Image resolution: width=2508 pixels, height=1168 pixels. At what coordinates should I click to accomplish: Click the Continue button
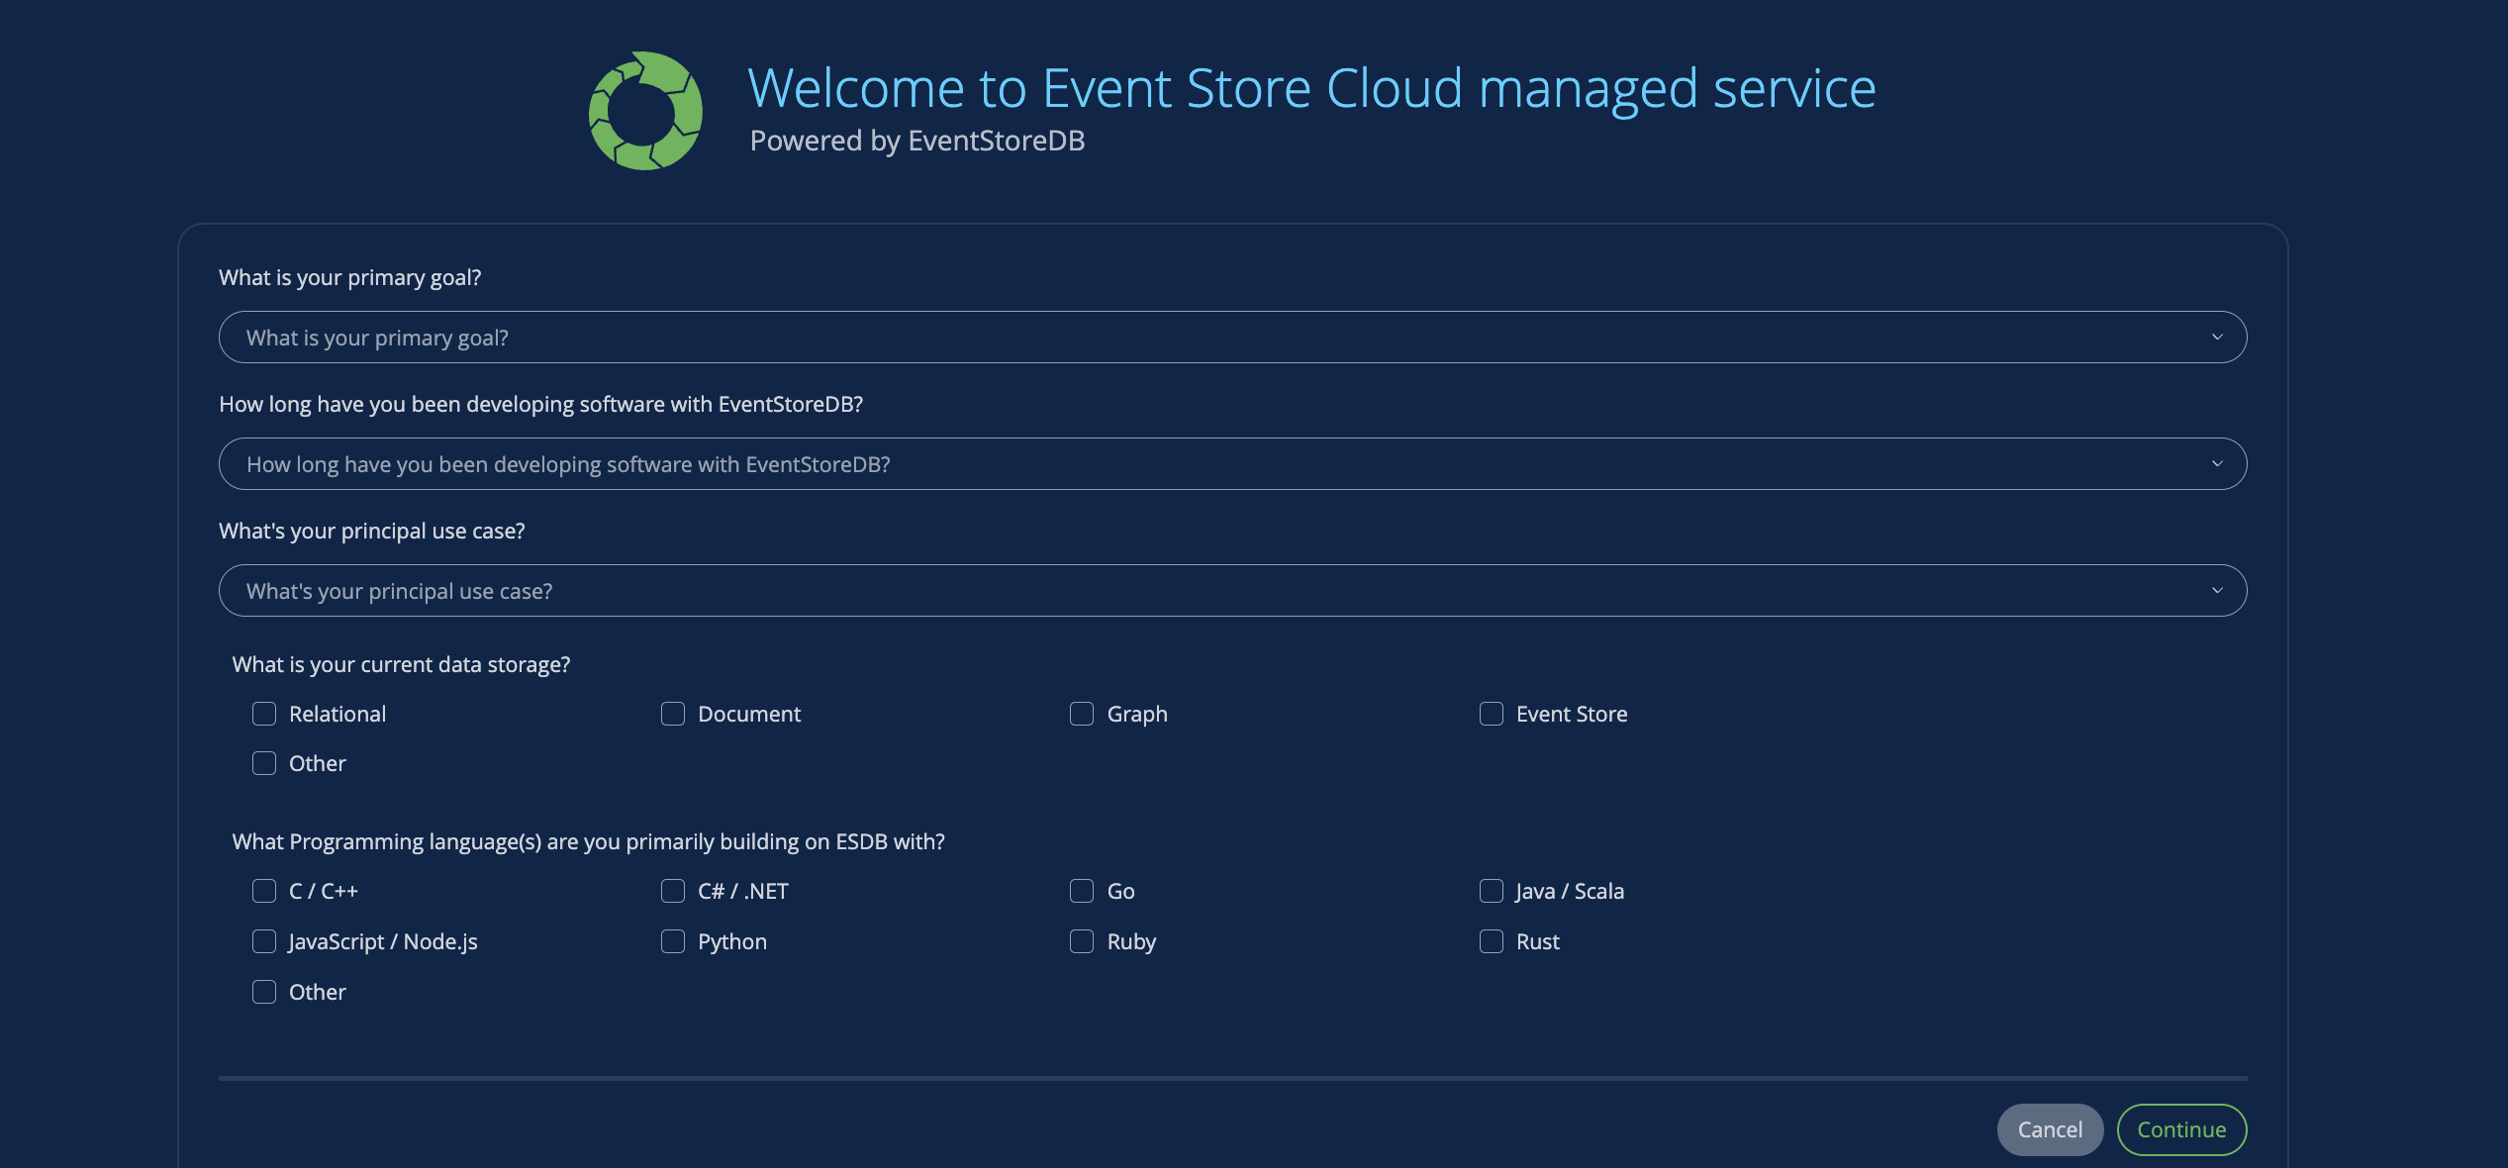(x=2181, y=1129)
